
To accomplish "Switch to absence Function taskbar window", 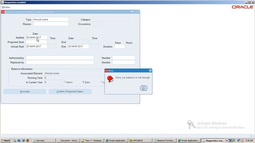I will pos(165,141).
